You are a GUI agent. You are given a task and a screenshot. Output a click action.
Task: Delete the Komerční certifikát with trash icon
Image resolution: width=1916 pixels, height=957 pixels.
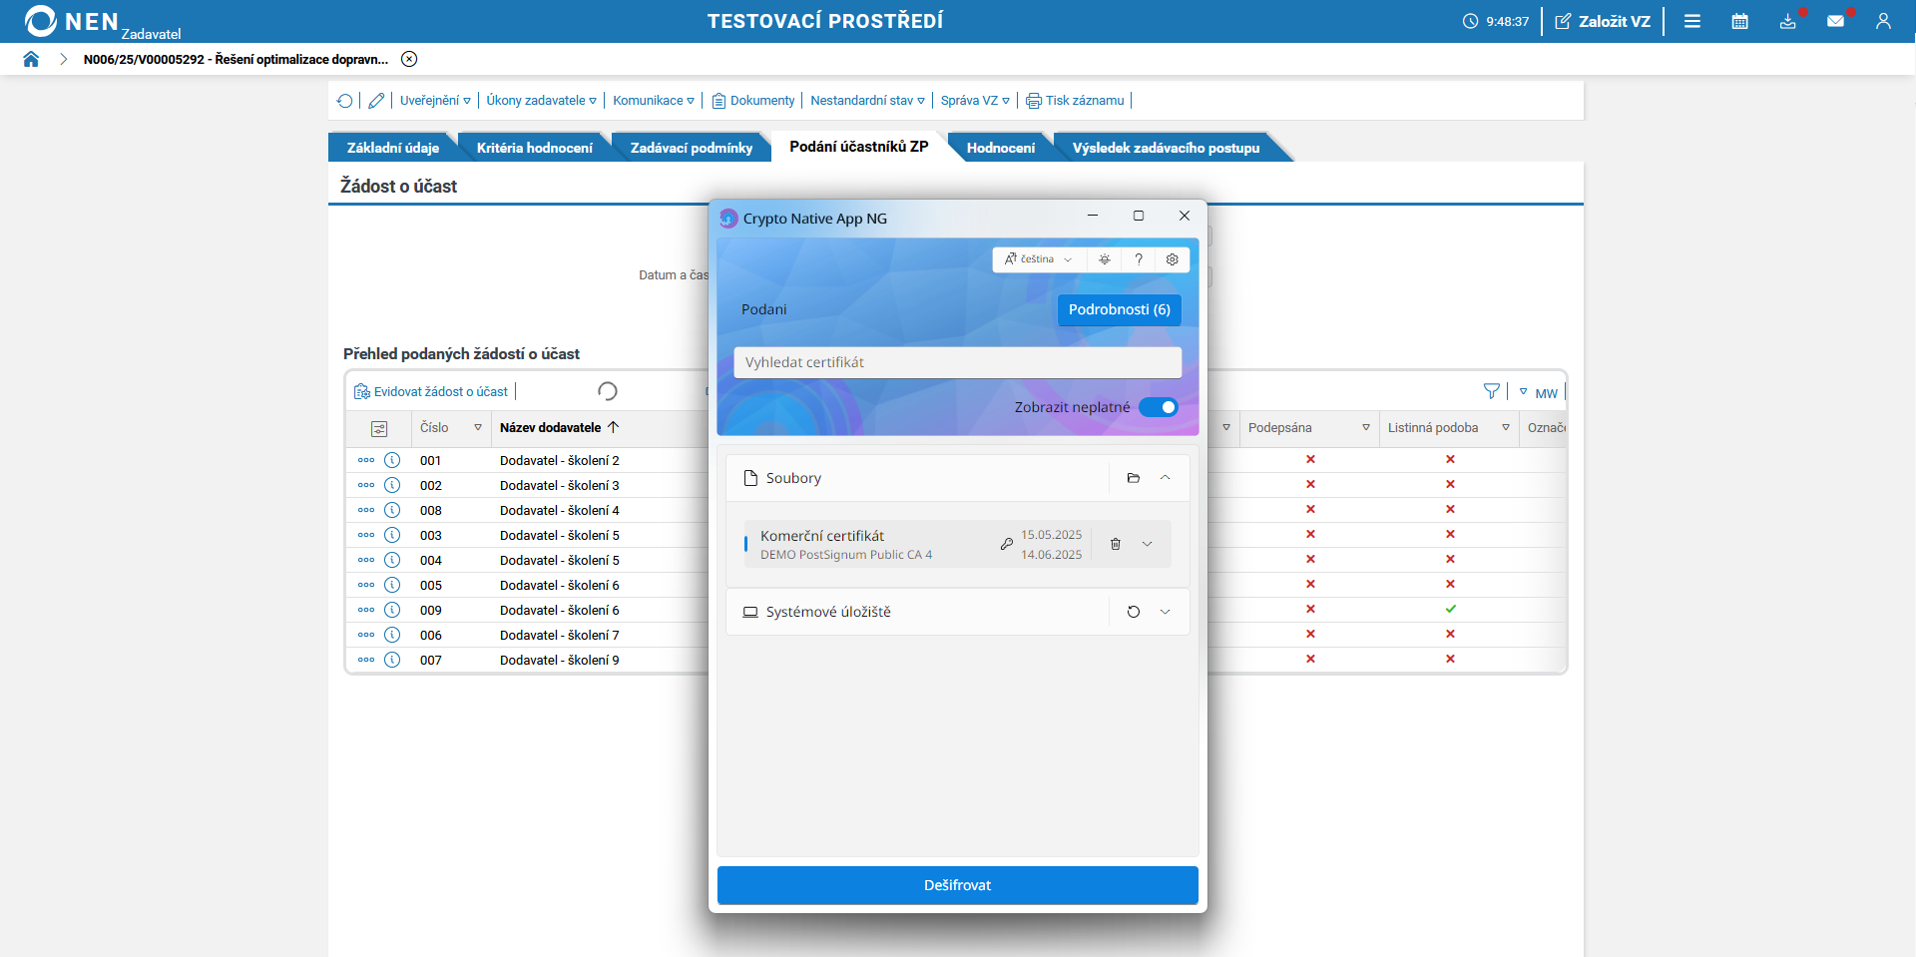point(1116,544)
